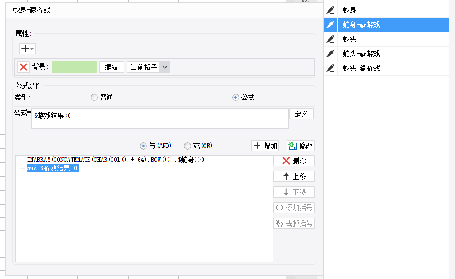This screenshot has height=279, width=455.
Task: Remove the 背景 property with red X
Action: [x=23, y=67]
